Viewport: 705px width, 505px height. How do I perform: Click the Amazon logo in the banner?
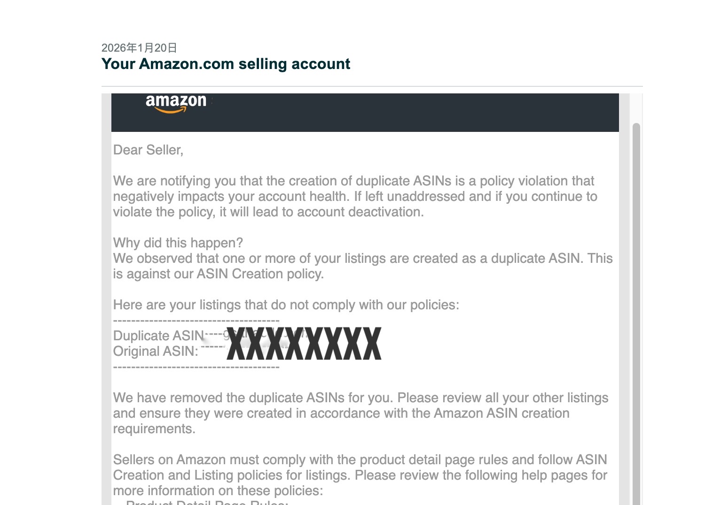[176, 102]
